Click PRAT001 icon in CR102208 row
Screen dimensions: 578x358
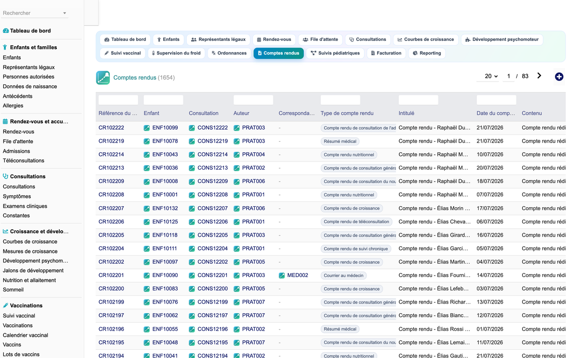tap(236, 195)
